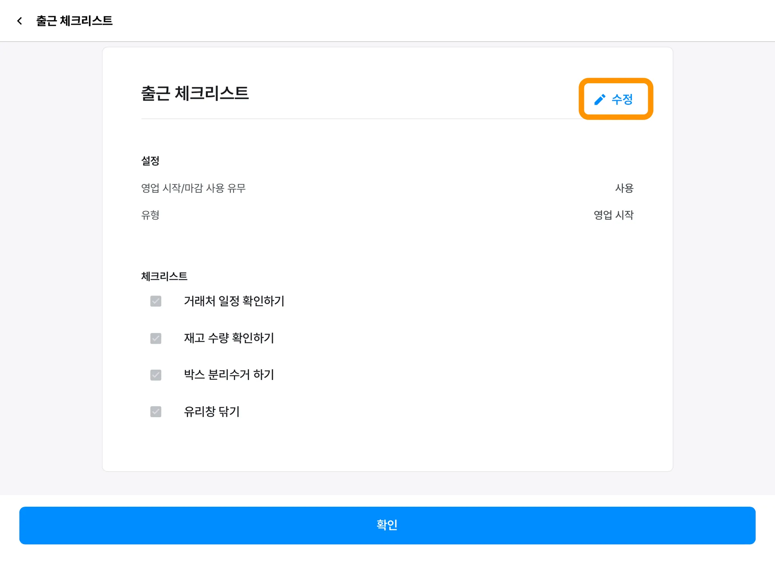Click the 체크리스트 section label
This screenshot has width=775, height=567.
[x=164, y=276]
